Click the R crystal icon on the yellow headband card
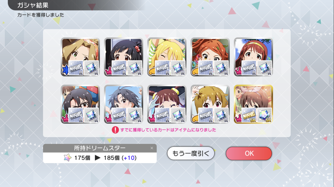The width and height of the screenshot is (334, 187). (265, 68)
